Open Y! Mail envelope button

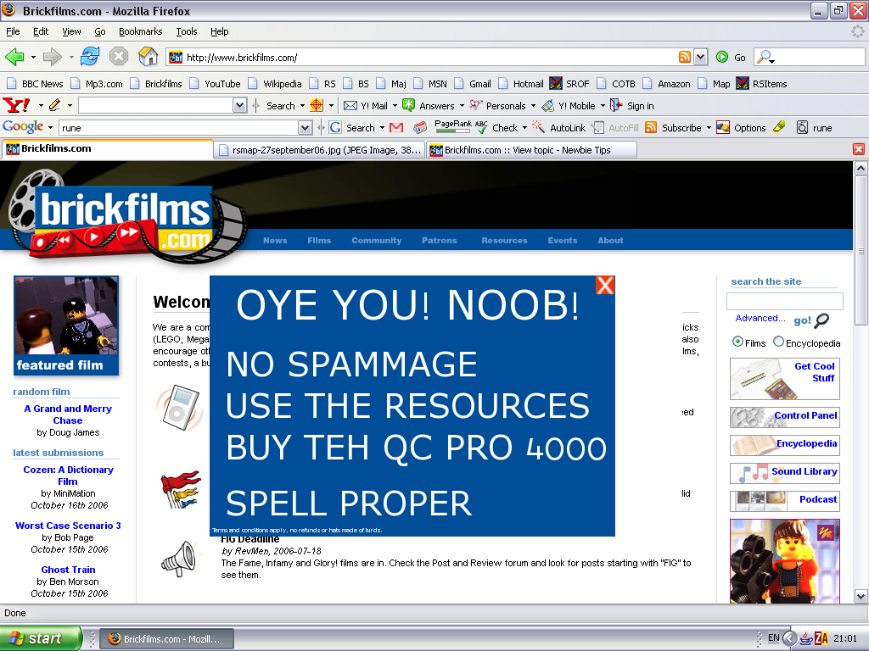click(x=365, y=106)
